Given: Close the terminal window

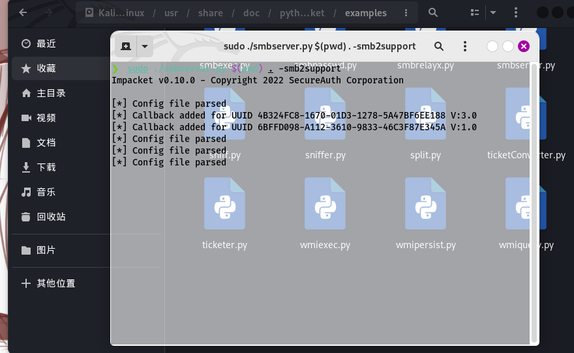Looking at the screenshot, I should coord(524,46).
